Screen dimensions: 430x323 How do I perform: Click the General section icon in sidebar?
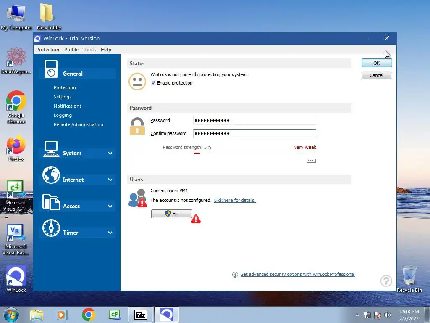(51, 69)
